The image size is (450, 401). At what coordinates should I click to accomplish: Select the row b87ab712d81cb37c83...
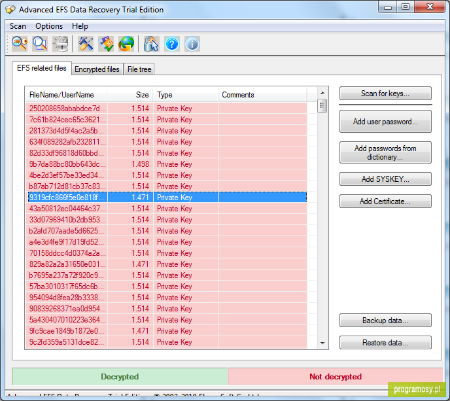[x=167, y=186]
